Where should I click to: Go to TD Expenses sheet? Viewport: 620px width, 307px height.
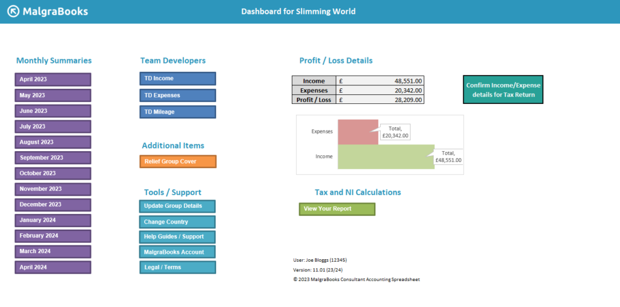(177, 95)
